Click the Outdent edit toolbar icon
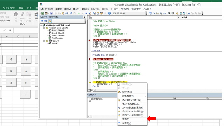The image size is (224, 126). click(173, 13)
